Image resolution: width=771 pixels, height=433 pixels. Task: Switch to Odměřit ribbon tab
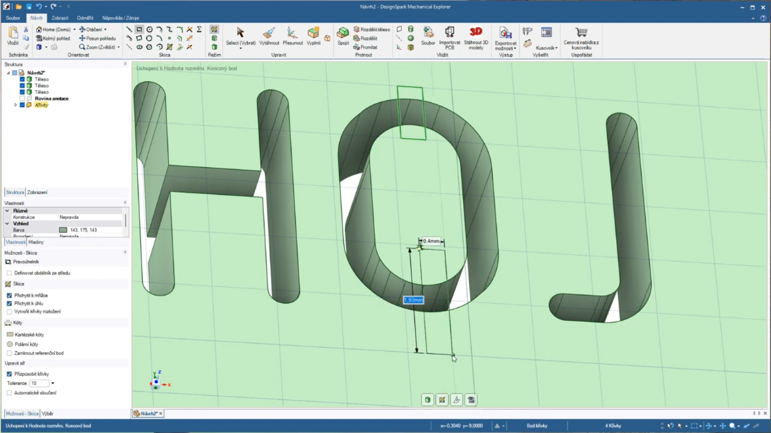[x=85, y=18]
